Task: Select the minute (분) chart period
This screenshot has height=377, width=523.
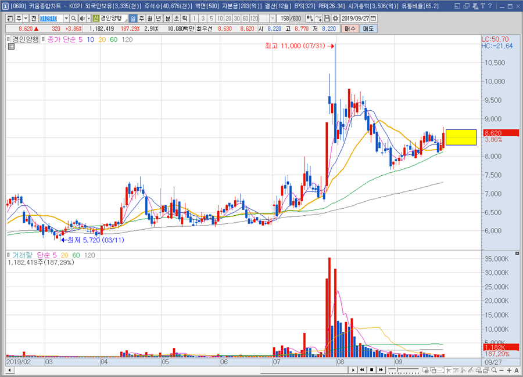Action: click(x=168, y=19)
